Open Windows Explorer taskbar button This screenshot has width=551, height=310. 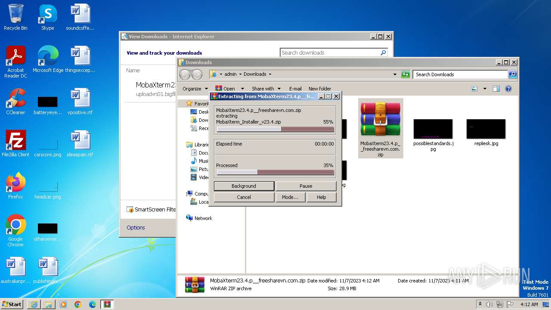tap(49, 304)
